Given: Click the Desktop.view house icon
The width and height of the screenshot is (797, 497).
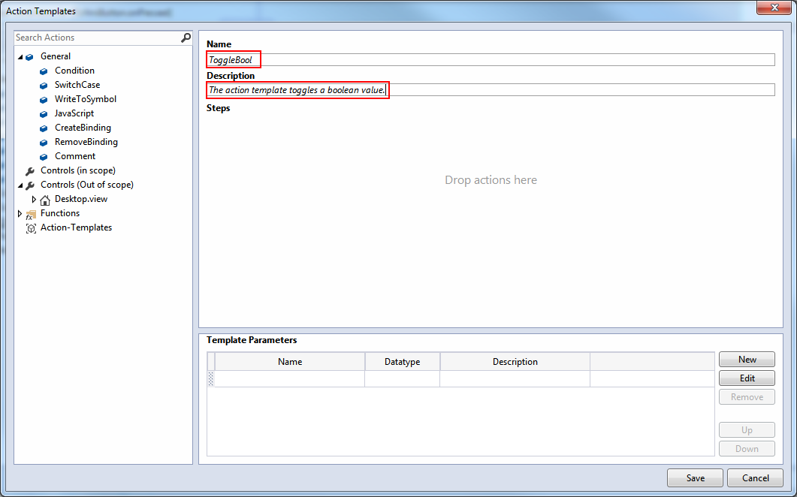Looking at the screenshot, I should 45,200.
